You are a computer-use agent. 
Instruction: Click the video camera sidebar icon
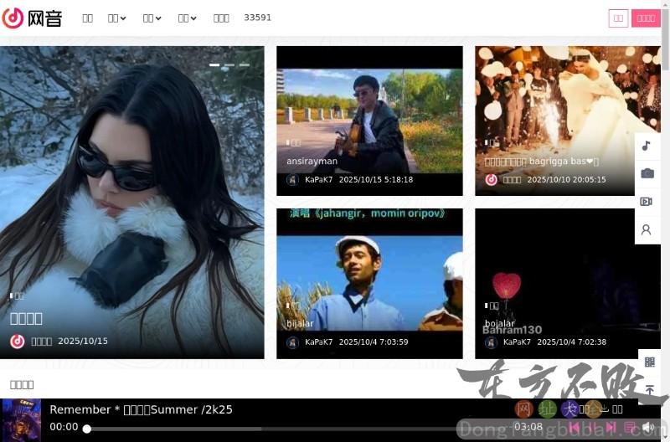(x=647, y=202)
